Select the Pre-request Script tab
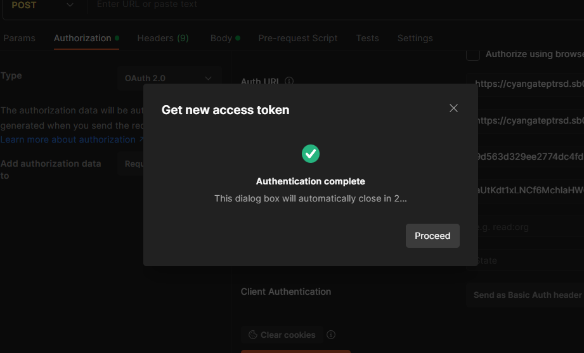Image resolution: width=584 pixels, height=353 pixels. [x=298, y=38]
